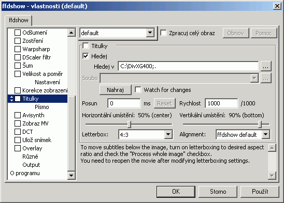
Task: Select the Titulky row in the list
Action: pyautogui.click(x=37, y=99)
